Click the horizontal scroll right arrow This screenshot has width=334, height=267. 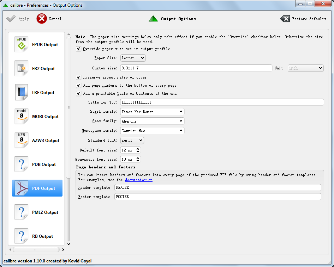63,250
